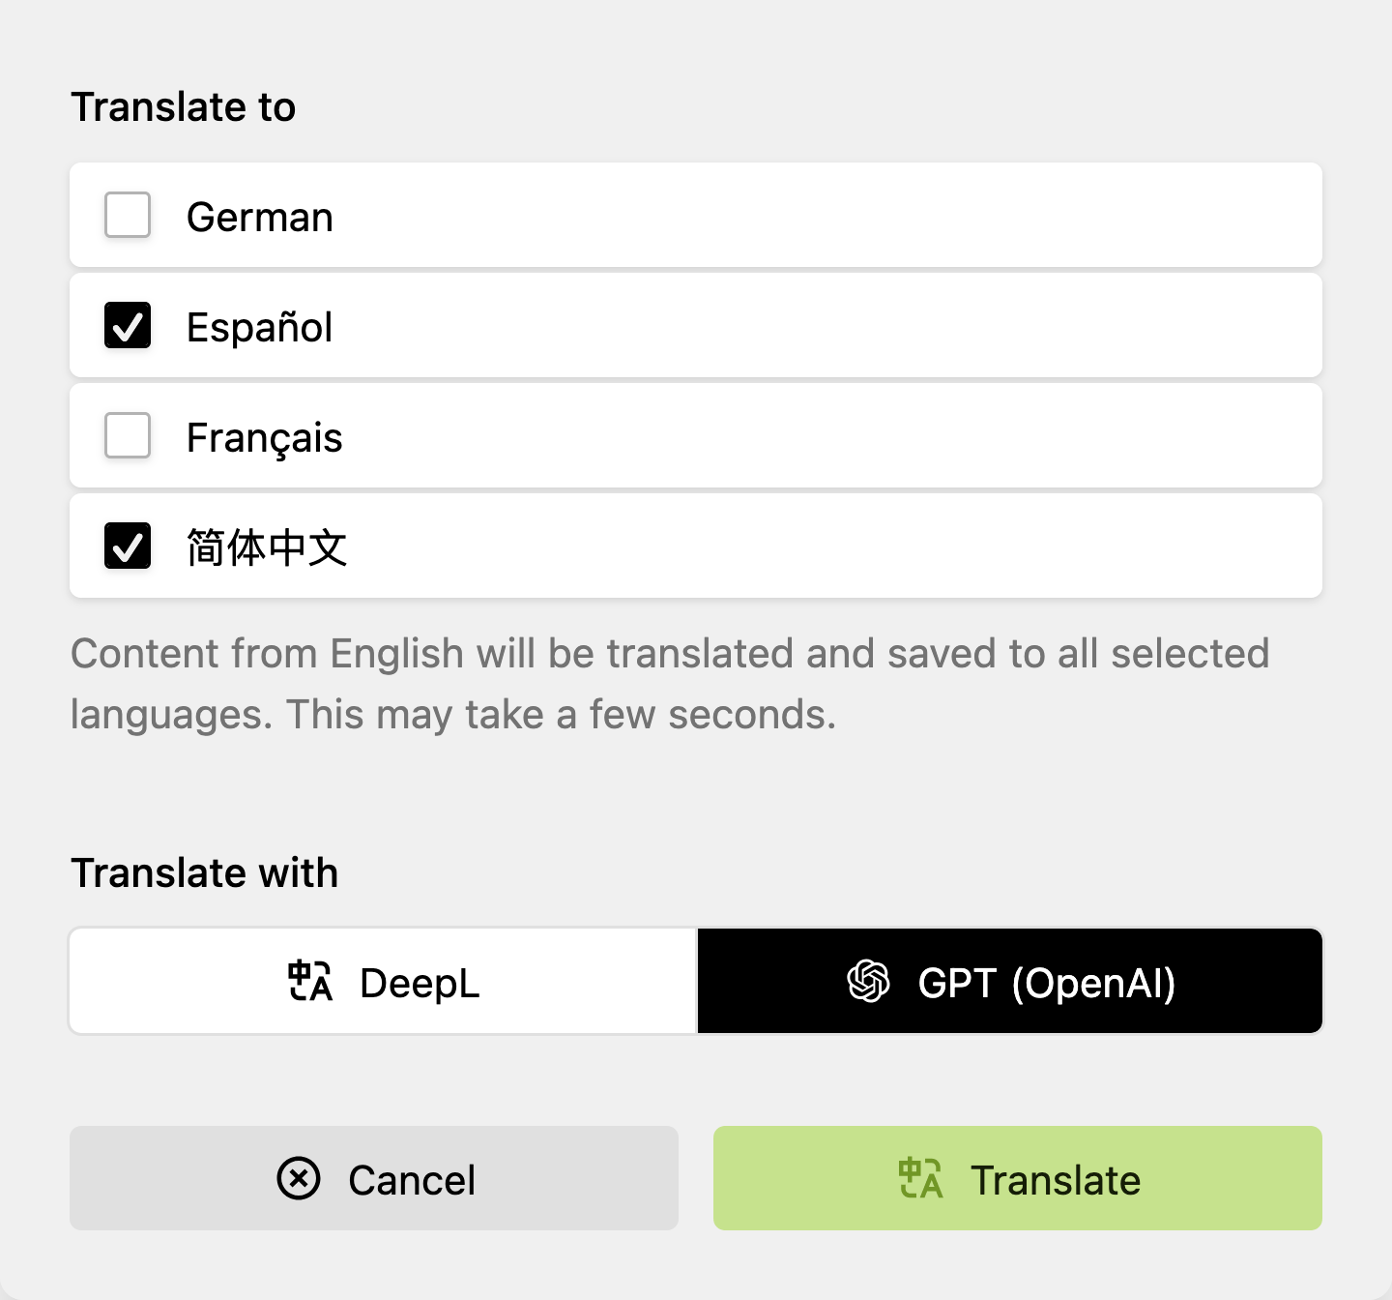Click the OpenAI logo inside GPT button
Viewport: 1392px width, 1300px height.
point(868,981)
